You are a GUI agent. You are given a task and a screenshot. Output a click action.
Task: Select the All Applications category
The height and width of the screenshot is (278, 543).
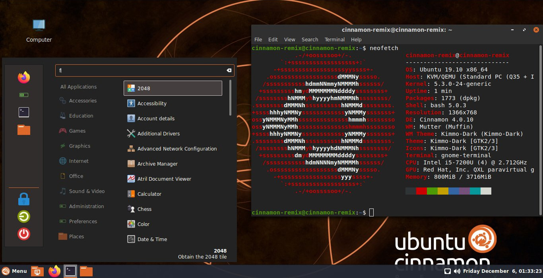tap(78, 87)
